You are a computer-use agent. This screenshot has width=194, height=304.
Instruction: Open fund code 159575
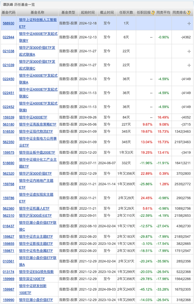8,152
